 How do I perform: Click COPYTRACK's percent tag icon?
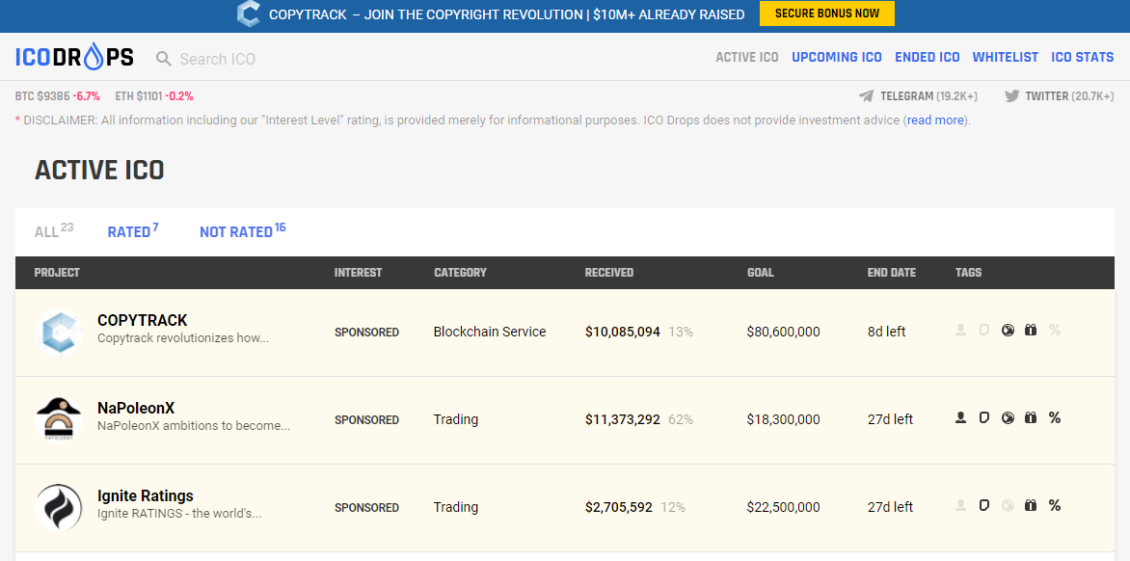(1055, 330)
